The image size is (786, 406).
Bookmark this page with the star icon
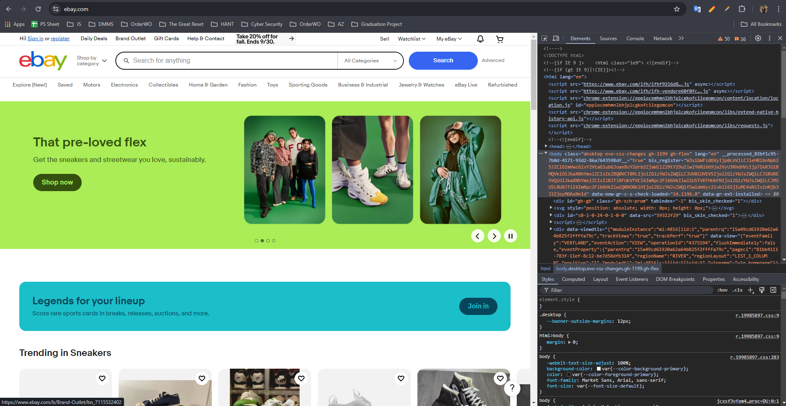click(676, 9)
